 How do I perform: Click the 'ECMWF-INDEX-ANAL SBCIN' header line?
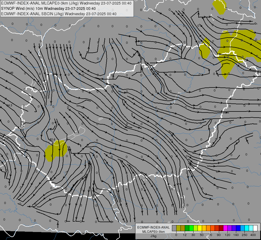pyautogui.click(x=59, y=14)
